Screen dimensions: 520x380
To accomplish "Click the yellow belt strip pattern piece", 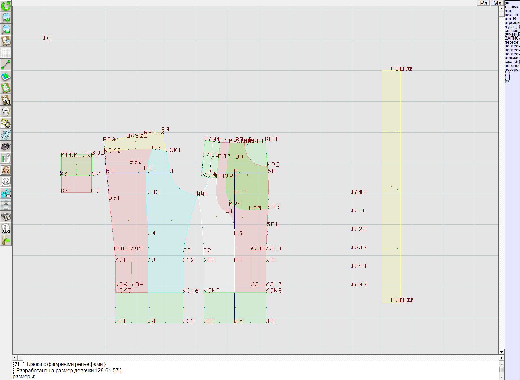I will [x=391, y=162].
